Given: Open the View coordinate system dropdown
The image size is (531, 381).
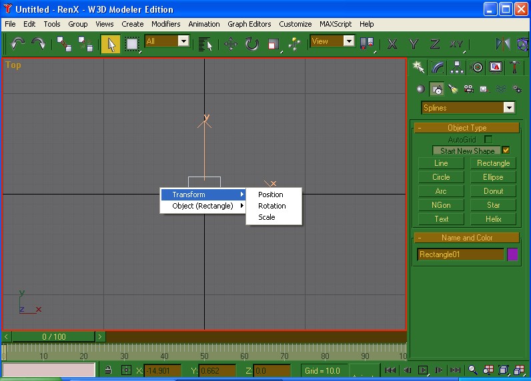Looking at the screenshot, I should click(349, 41).
